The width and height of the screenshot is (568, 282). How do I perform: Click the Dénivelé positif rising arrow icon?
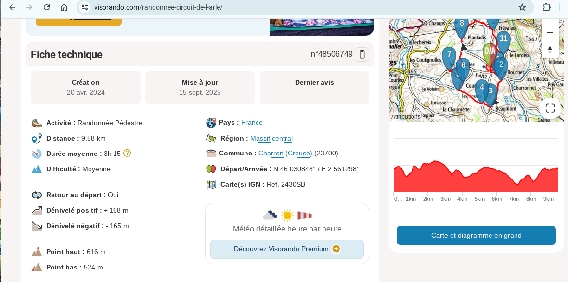point(37,210)
